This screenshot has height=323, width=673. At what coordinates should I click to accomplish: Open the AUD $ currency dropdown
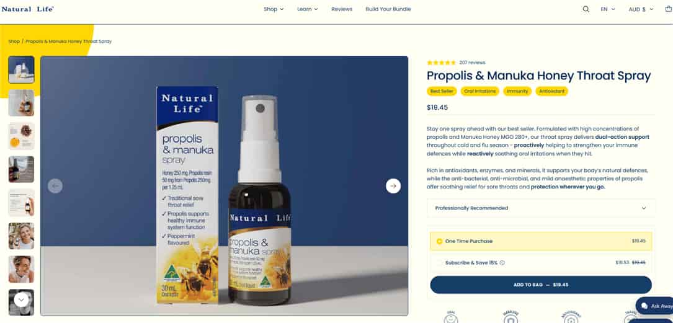[x=641, y=9]
